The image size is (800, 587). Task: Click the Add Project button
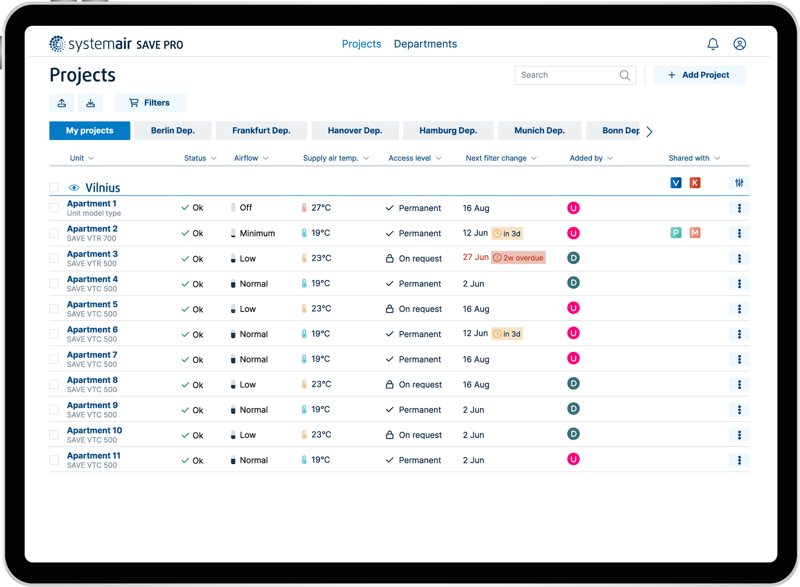[700, 75]
